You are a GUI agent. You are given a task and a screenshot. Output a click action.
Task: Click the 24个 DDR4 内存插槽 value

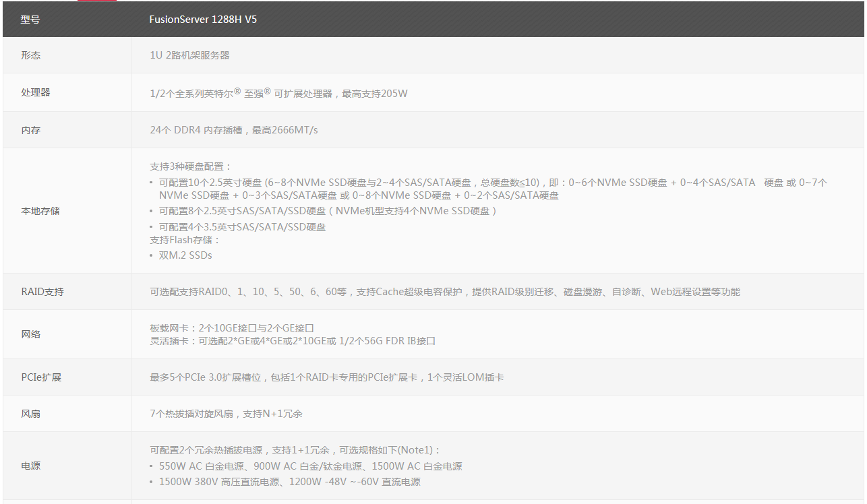233,130
